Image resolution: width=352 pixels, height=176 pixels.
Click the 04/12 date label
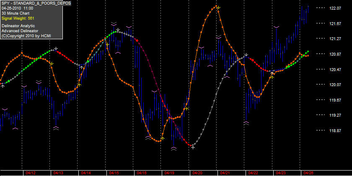tap(31, 173)
